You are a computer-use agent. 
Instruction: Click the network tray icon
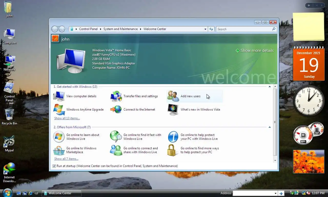pos(304,193)
